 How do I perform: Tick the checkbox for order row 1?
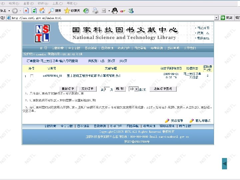pos(32,76)
